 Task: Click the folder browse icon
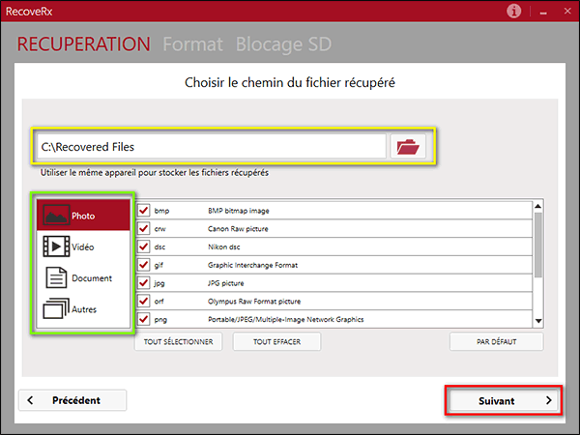408,147
